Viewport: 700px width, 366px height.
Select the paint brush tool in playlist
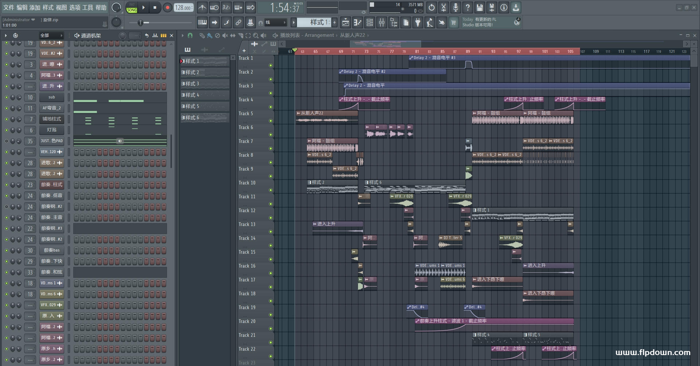pyautogui.click(x=210, y=35)
